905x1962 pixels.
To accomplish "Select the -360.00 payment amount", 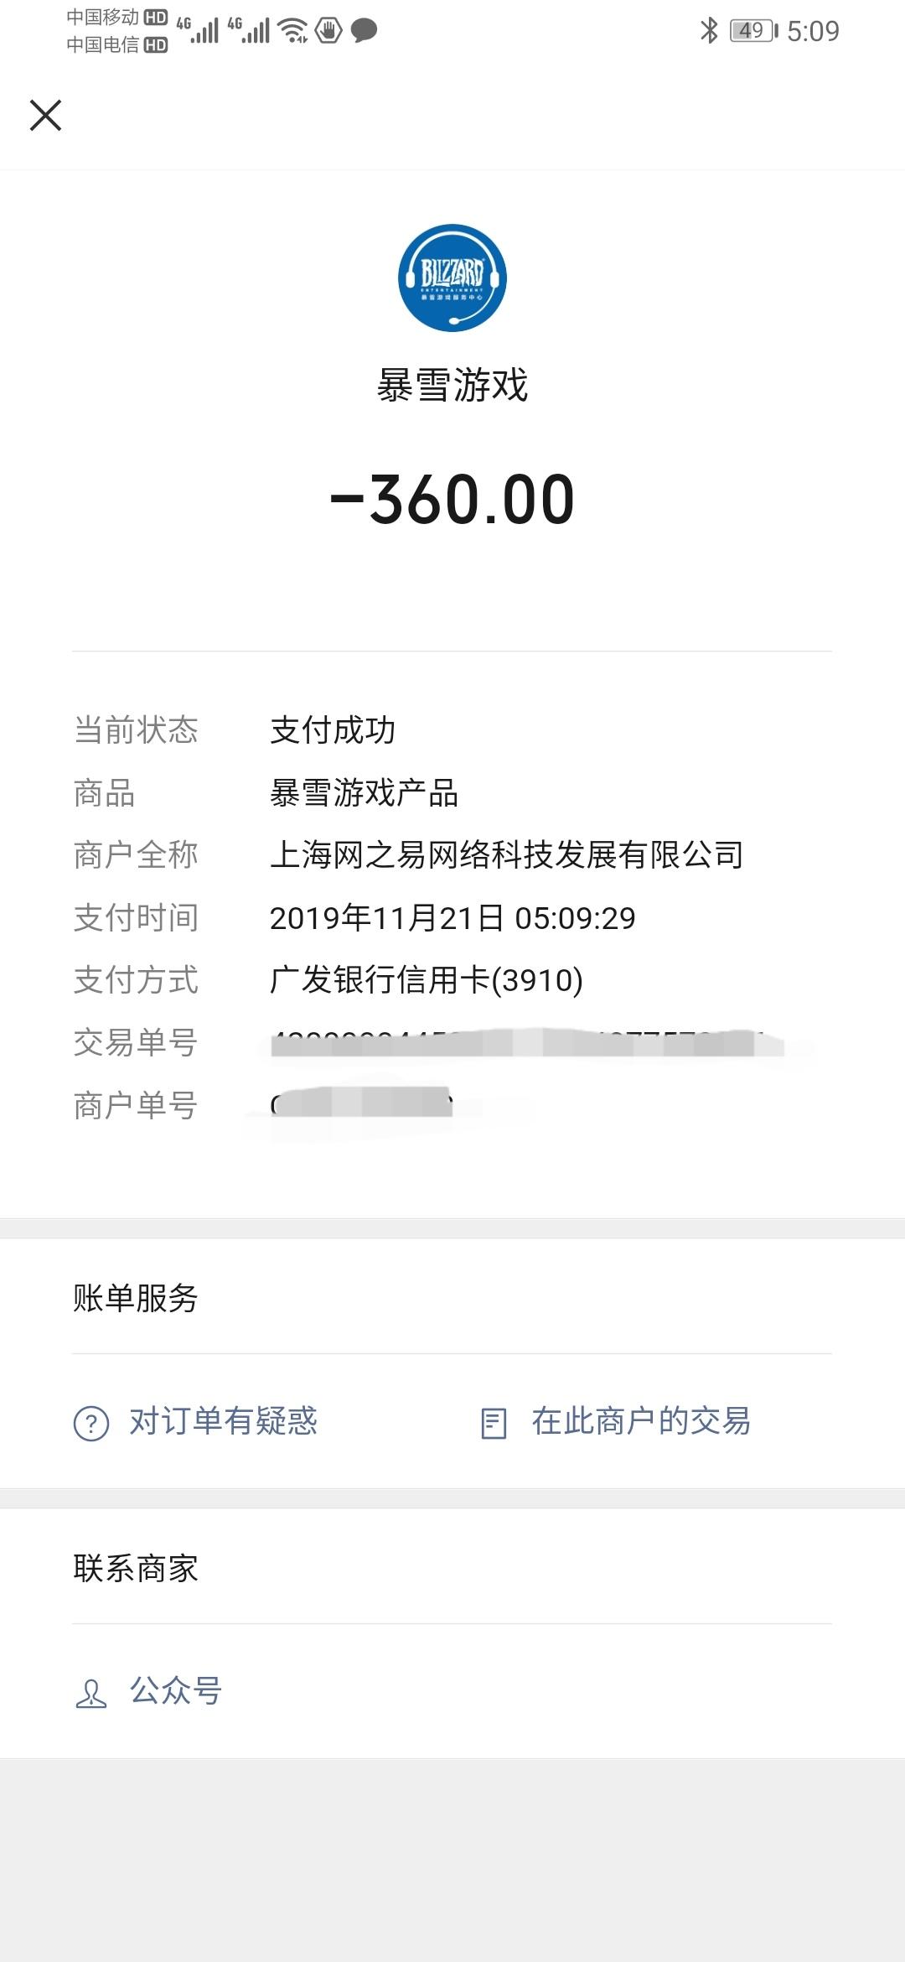I will (x=452, y=500).
